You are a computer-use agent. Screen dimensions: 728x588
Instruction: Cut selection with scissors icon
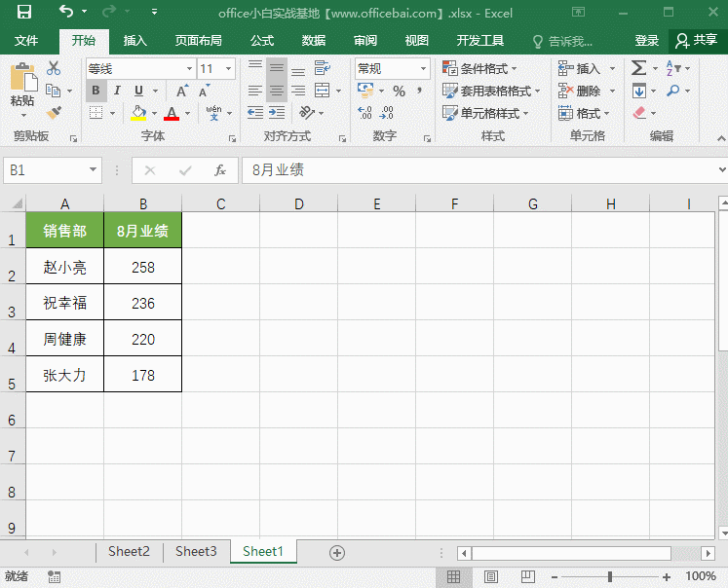click(x=54, y=68)
